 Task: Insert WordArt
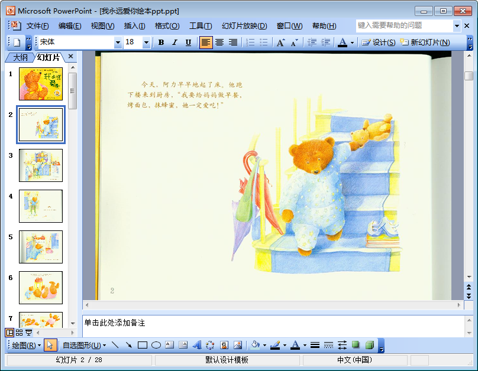(197, 345)
